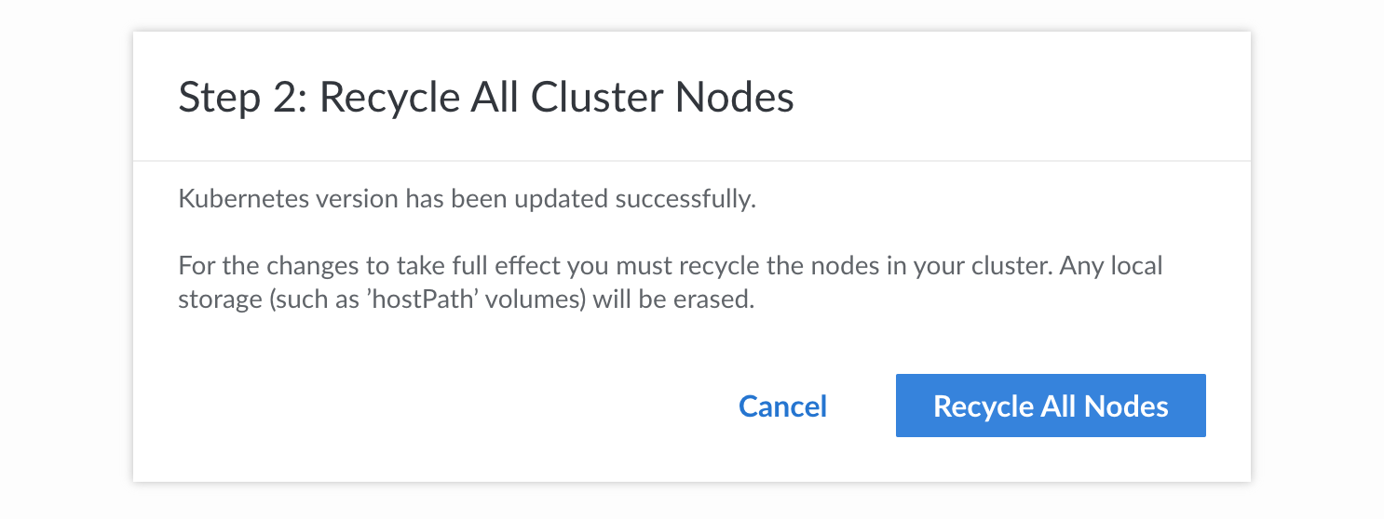Click the Recycle All Nodes button
The height and width of the screenshot is (519, 1384).
pyautogui.click(x=1051, y=406)
